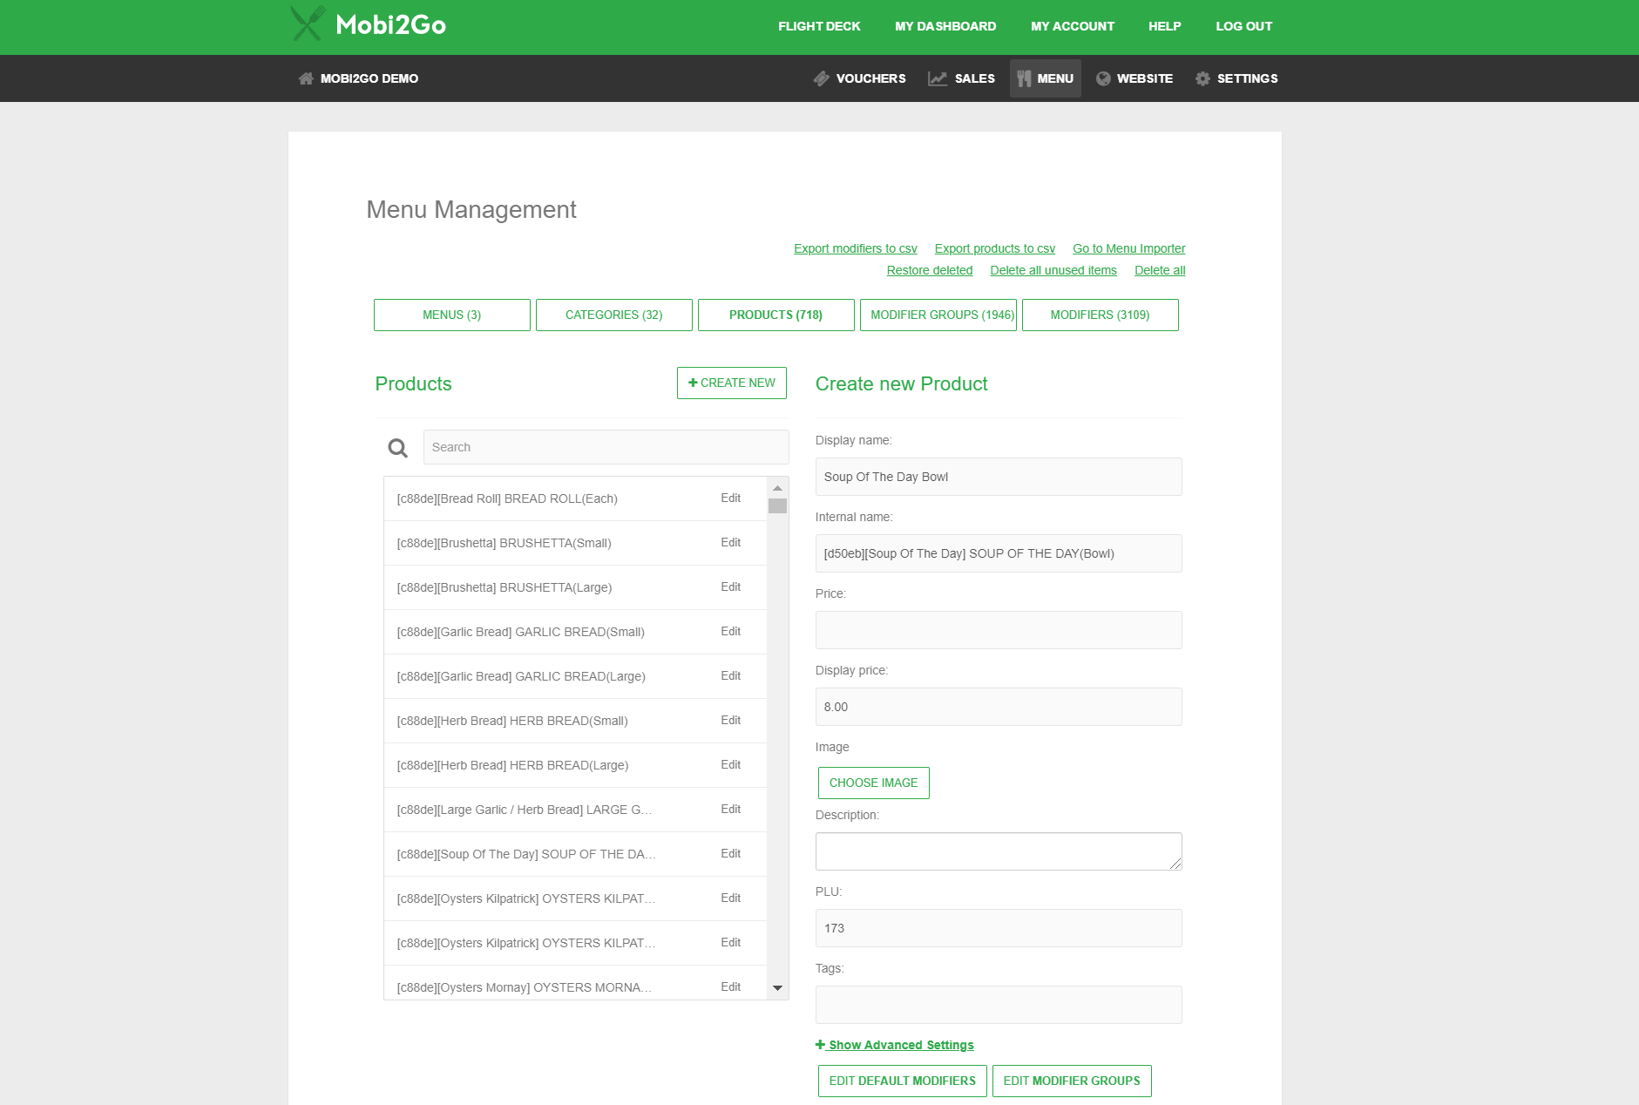Click the Menu cutlery icon
Viewport: 1639px width, 1105px height.
point(1024,78)
